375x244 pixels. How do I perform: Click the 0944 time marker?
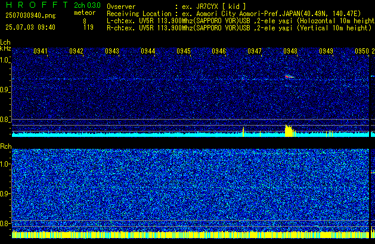coord(148,51)
